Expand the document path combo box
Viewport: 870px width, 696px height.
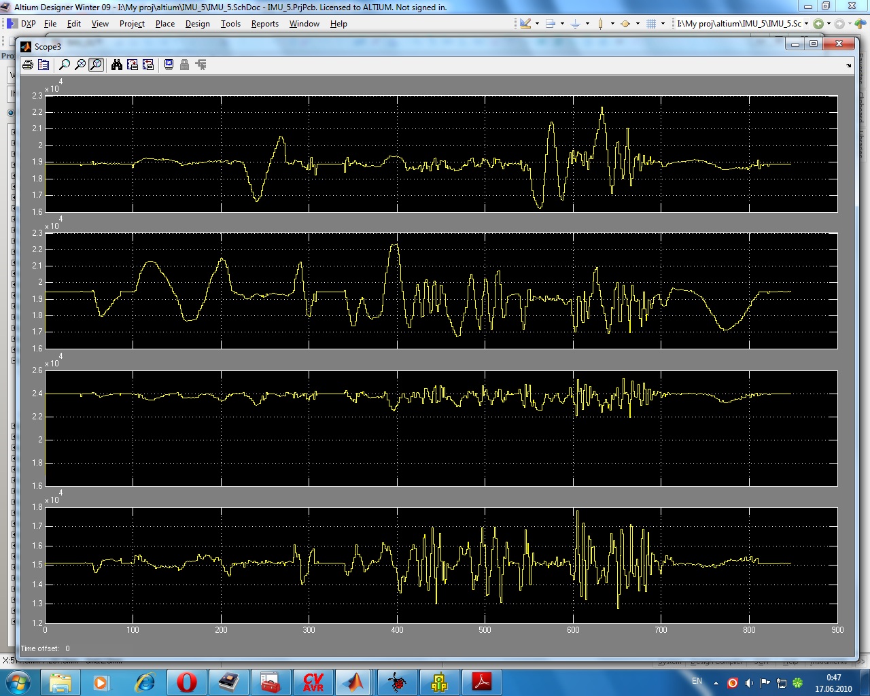coord(806,24)
